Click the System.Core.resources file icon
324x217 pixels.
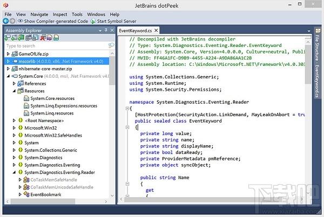pos(26,98)
